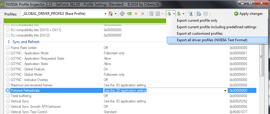Open the Prefered Refreshrate value dropdown arrow

point(225,91)
